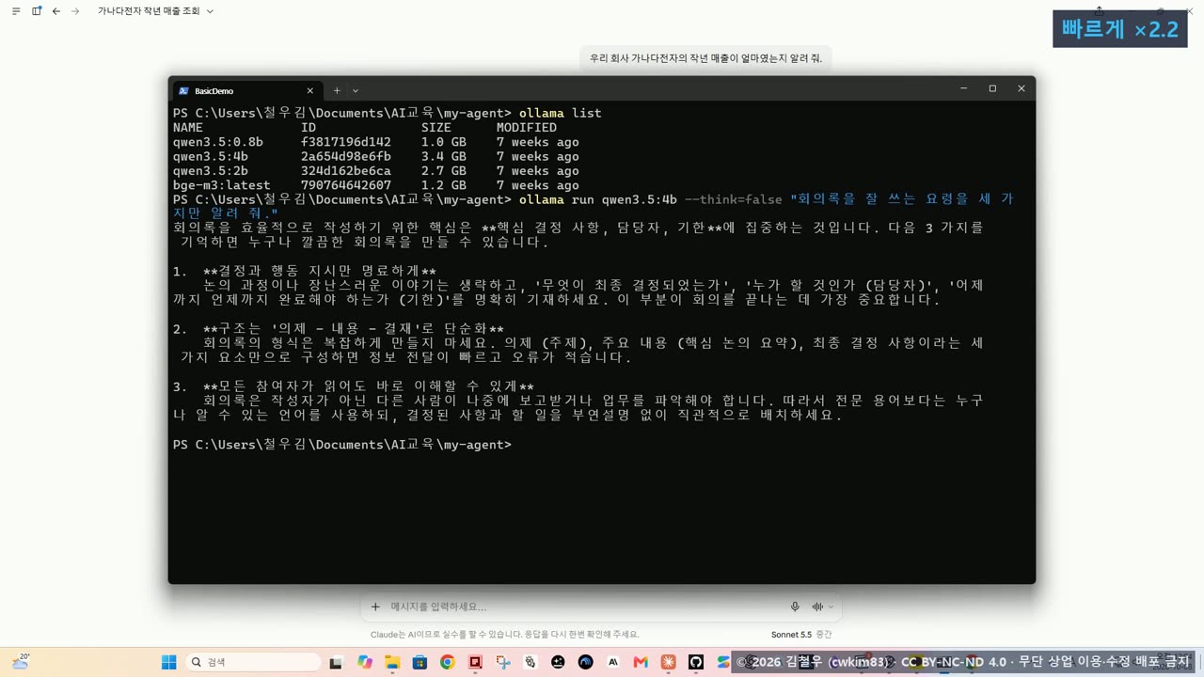Close the terminal window
1204x677 pixels.
(x=1021, y=88)
